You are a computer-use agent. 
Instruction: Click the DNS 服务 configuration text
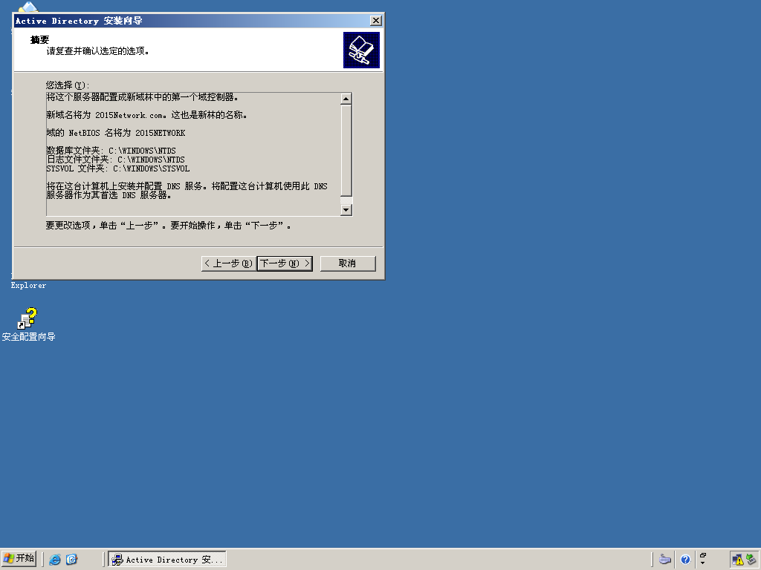(x=187, y=191)
